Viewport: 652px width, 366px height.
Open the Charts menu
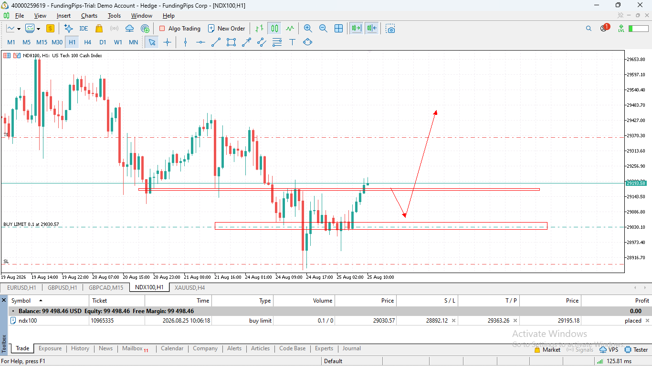point(89,16)
